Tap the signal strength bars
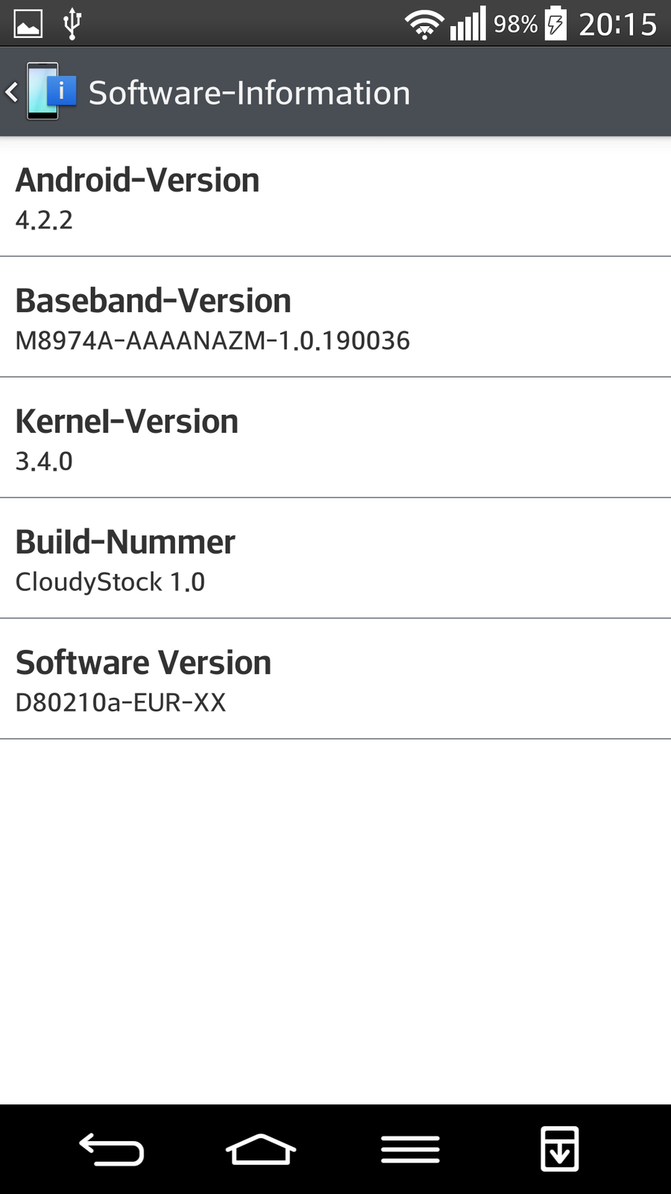Screen dimensions: 671x1194 [x=467, y=24]
